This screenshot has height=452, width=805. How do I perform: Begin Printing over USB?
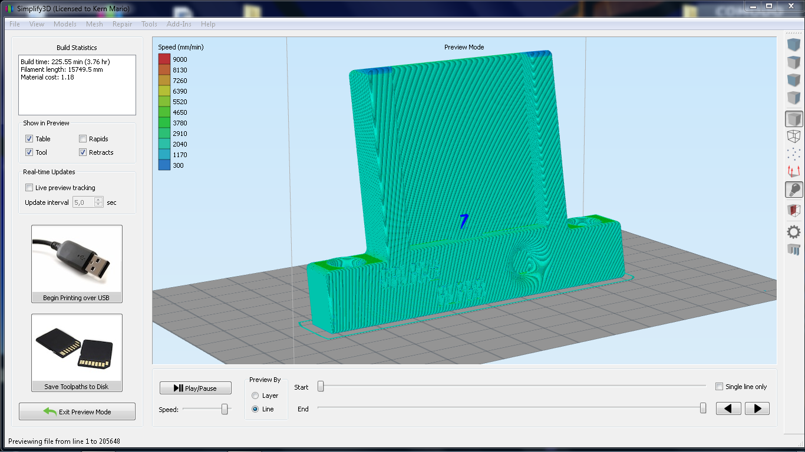click(x=77, y=264)
